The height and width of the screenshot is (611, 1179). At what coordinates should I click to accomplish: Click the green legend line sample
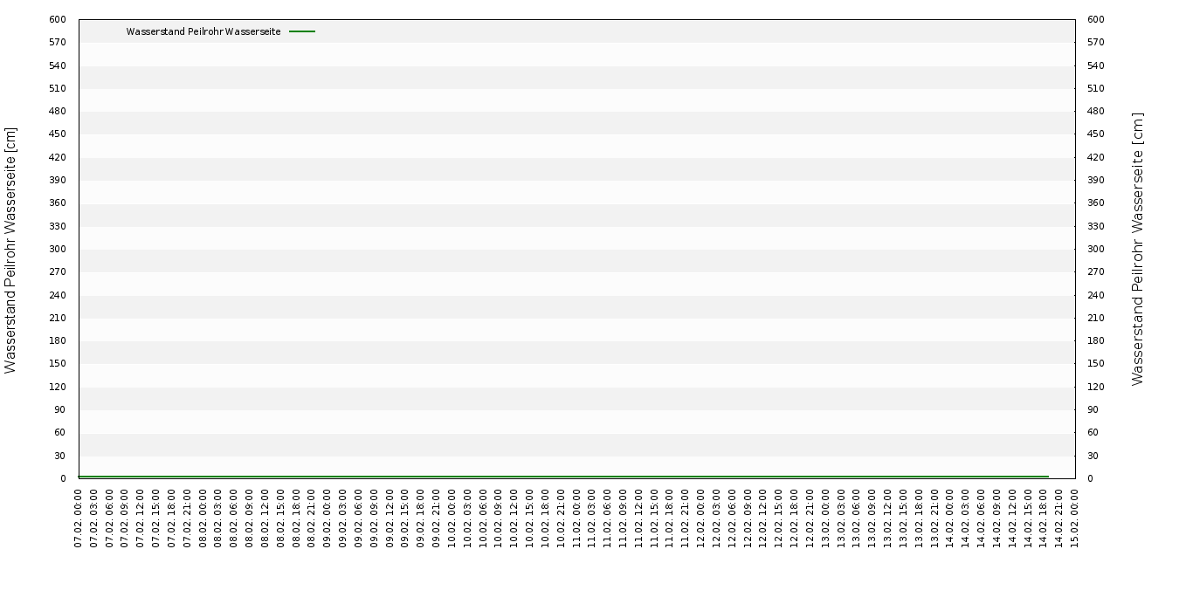[x=302, y=31]
